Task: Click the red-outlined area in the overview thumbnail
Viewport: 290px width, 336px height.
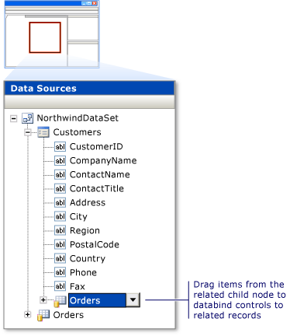Action: pyautogui.click(x=45, y=37)
